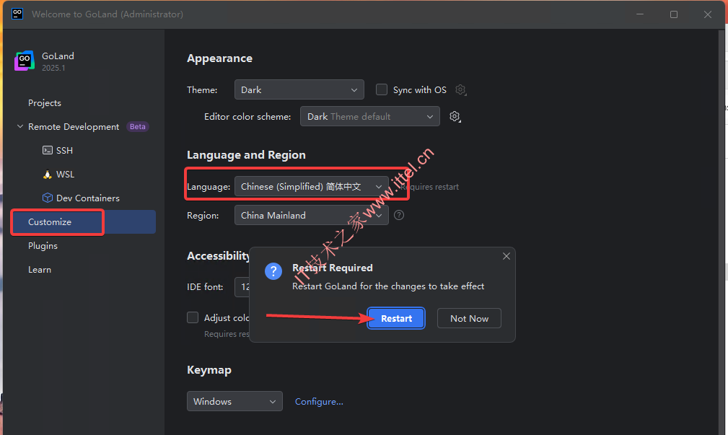Open the Configure... keymap link

tap(319, 402)
